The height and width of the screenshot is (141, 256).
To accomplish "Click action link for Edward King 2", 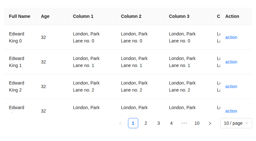I will tap(231, 86).
